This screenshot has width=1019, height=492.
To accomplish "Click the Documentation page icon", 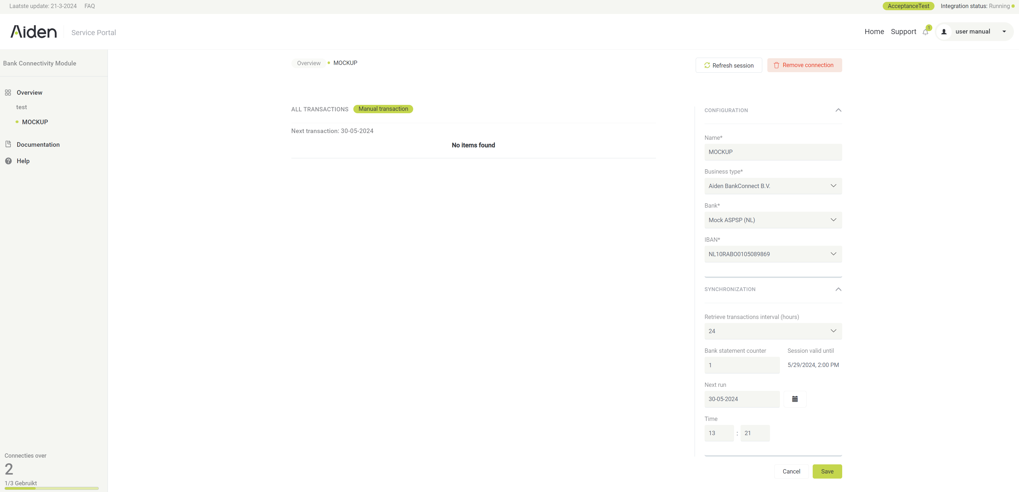I will coord(8,144).
